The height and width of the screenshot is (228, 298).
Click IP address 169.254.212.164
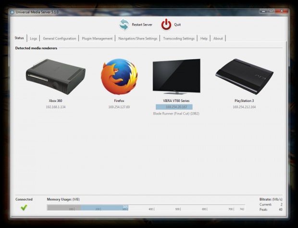click(244, 107)
